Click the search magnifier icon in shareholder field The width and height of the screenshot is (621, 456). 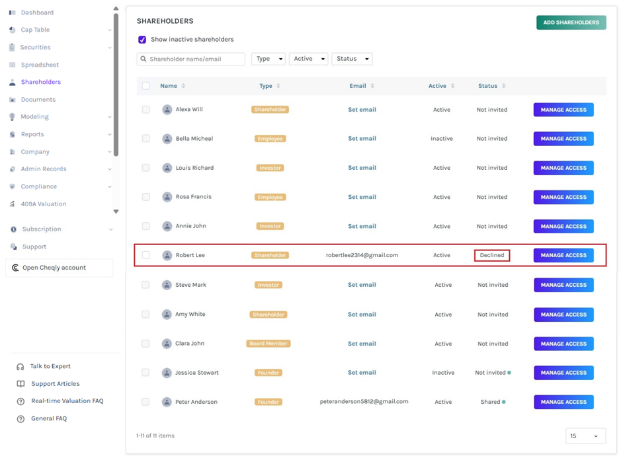144,59
